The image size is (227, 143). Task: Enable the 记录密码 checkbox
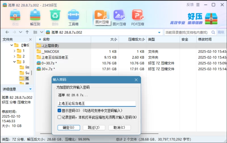tap(59, 117)
